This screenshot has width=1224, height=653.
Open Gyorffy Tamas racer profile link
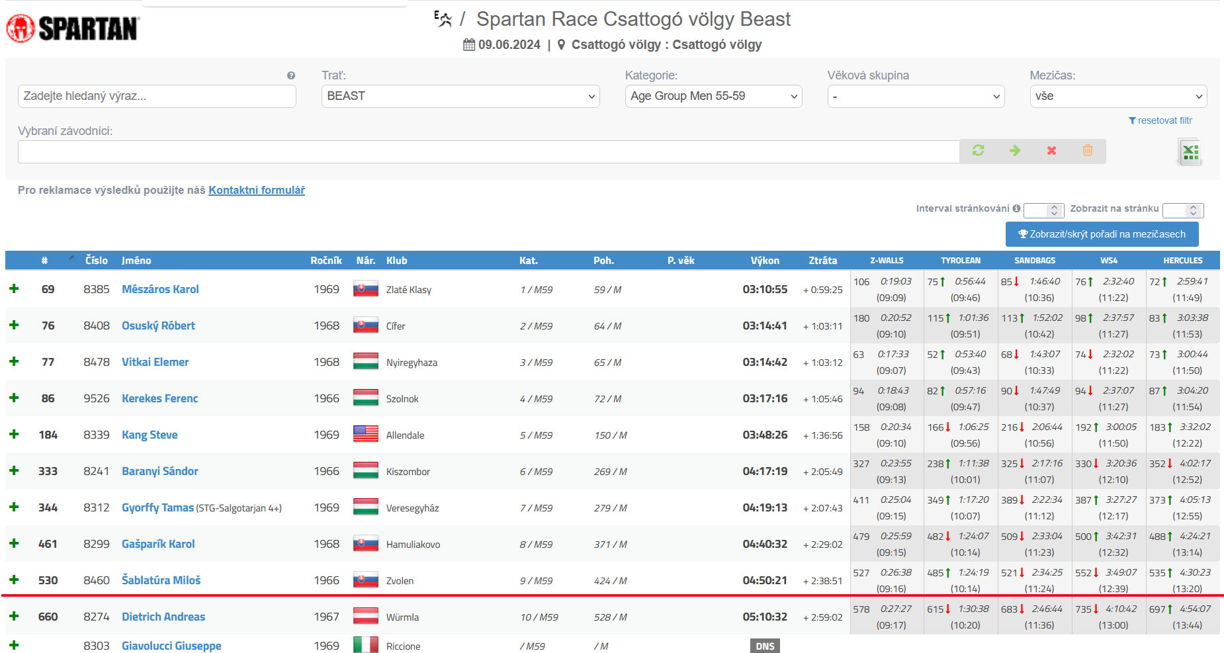point(157,507)
